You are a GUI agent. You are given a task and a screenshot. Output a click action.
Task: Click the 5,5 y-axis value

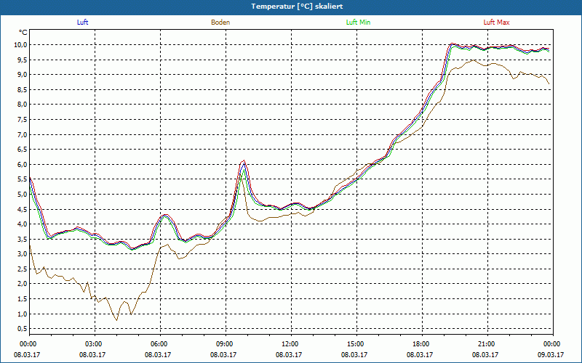point(23,179)
